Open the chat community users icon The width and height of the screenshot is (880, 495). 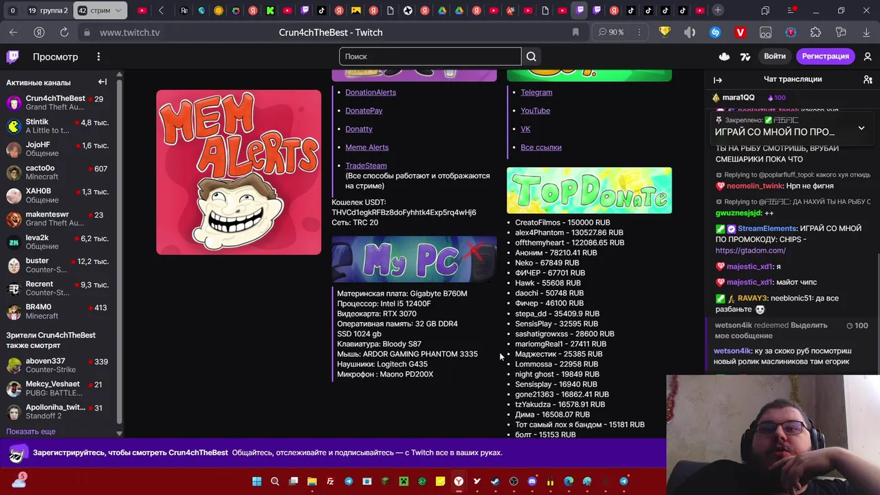(x=868, y=80)
